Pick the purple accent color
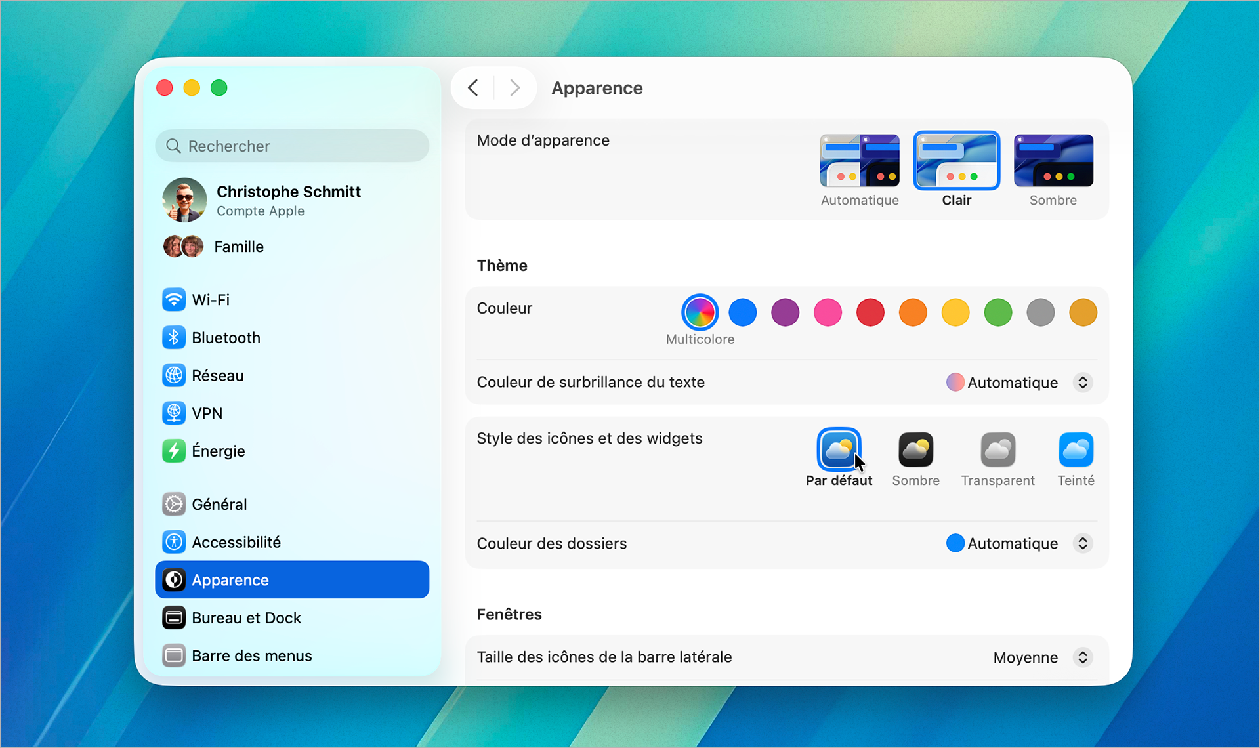Screen dimensions: 1260x748 coord(785,312)
